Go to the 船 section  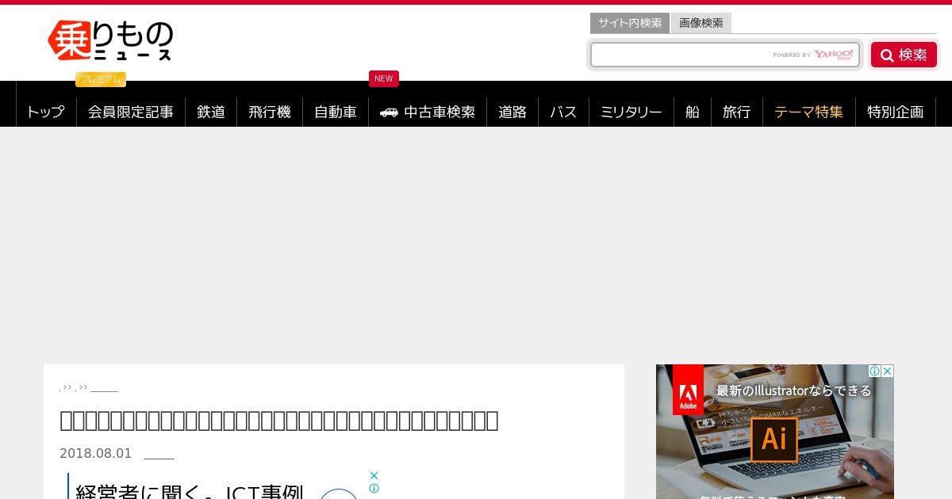tap(693, 112)
